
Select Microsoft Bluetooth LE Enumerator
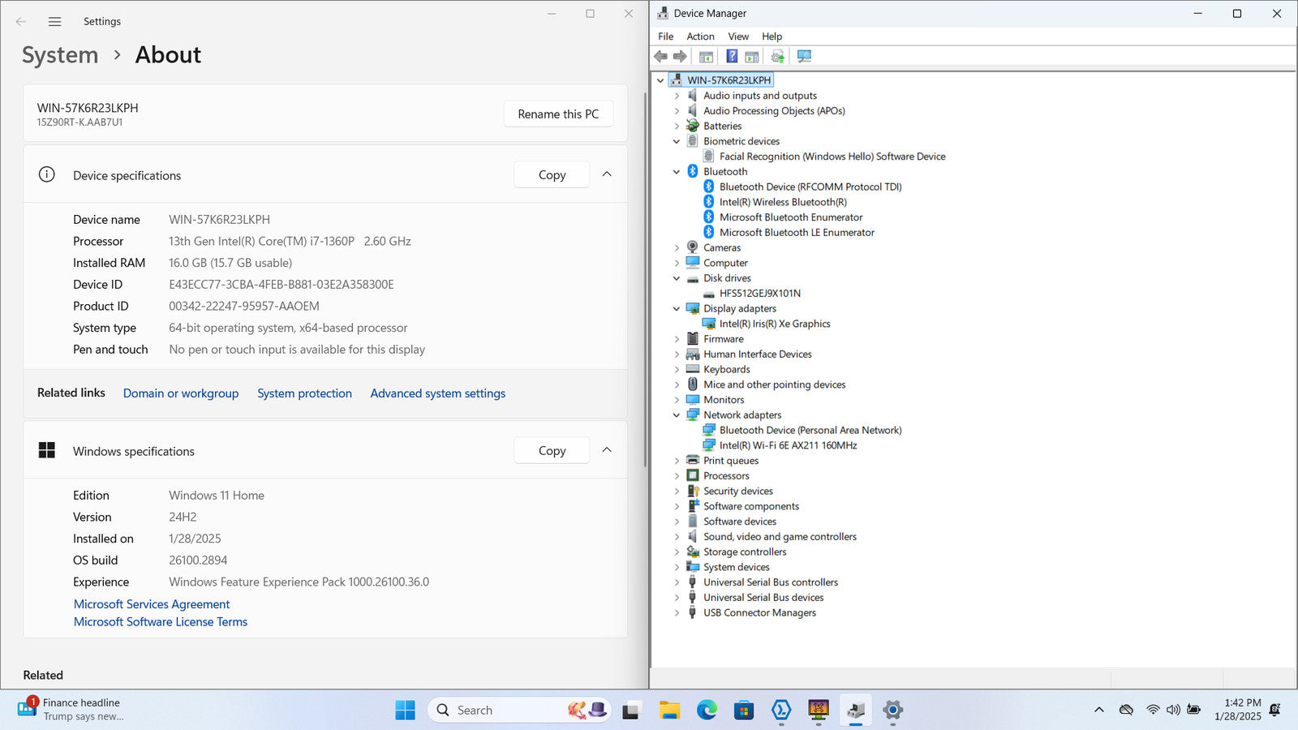797,232
